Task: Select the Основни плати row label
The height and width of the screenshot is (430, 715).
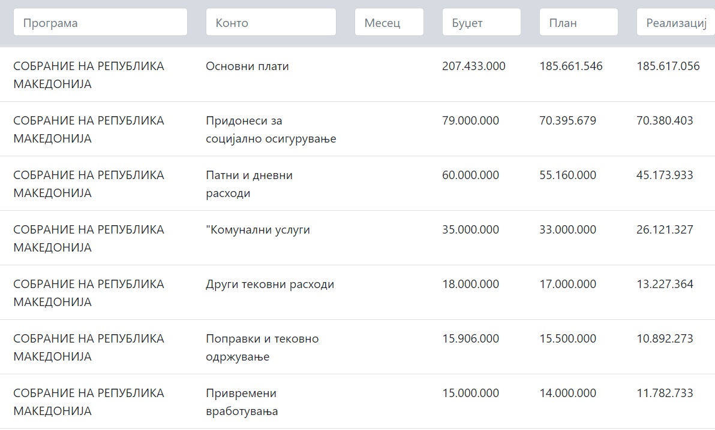Action: (x=247, y=66)
